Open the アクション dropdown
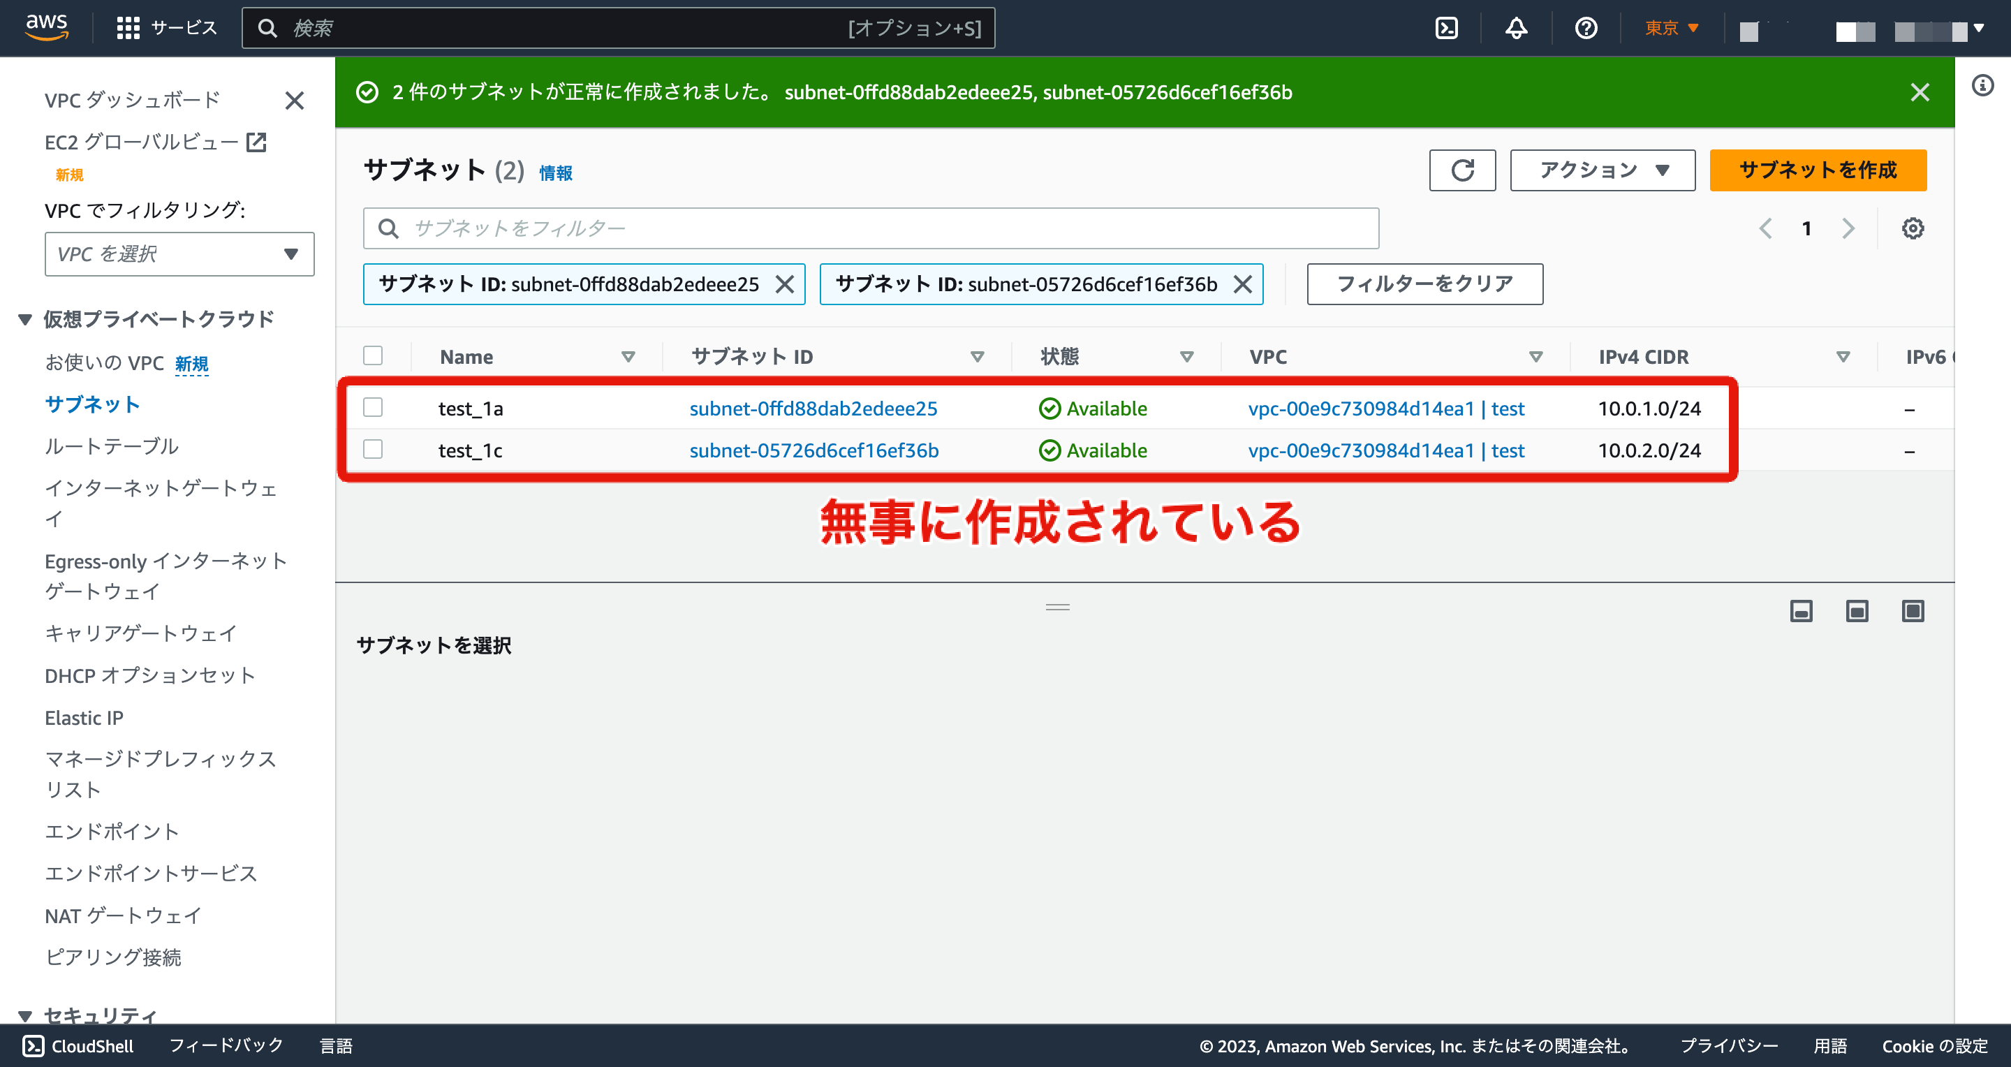 (1602, 170)
